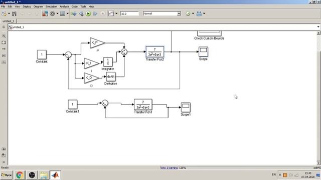
Task: Select the Scope block
Action: (203, 51)
